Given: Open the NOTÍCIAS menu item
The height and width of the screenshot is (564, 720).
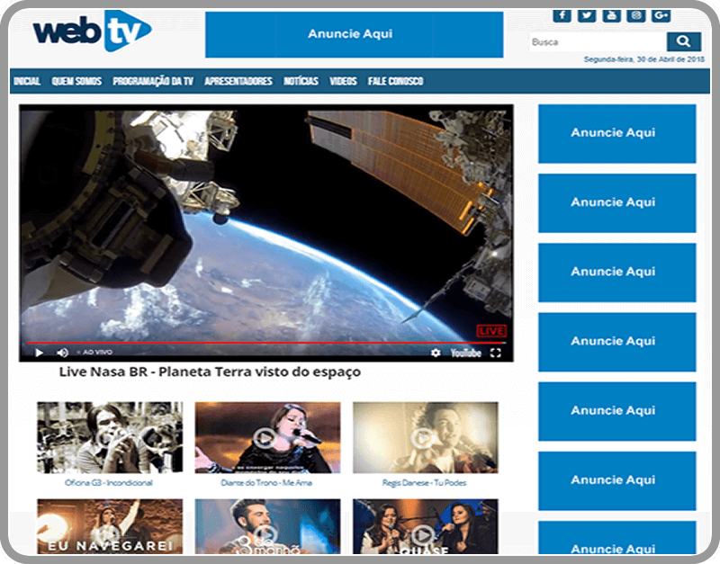Looking at the screenshot, I should [301, 81].
